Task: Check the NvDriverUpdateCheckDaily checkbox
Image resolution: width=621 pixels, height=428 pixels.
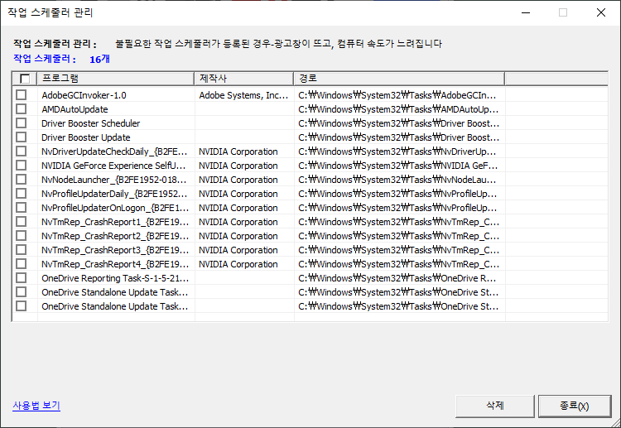Action: pyautogui.click(x=22, y=151)
